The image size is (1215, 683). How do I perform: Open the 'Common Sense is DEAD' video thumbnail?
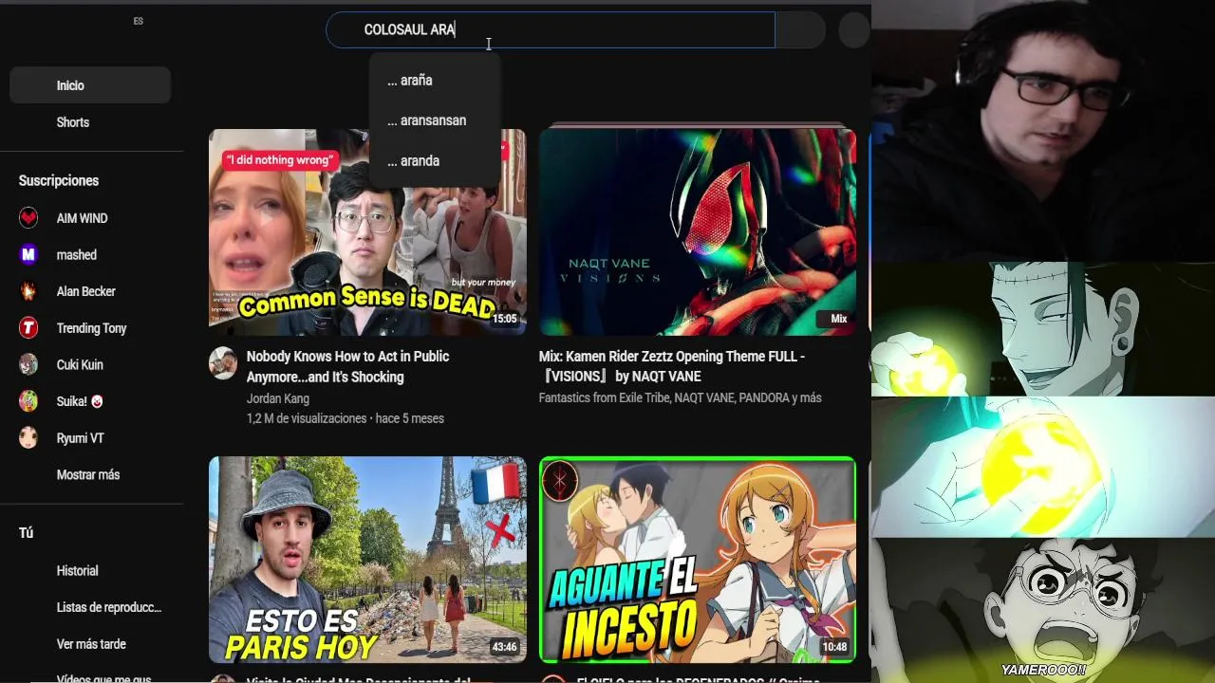pyautogui.click(x=367, y=232)
